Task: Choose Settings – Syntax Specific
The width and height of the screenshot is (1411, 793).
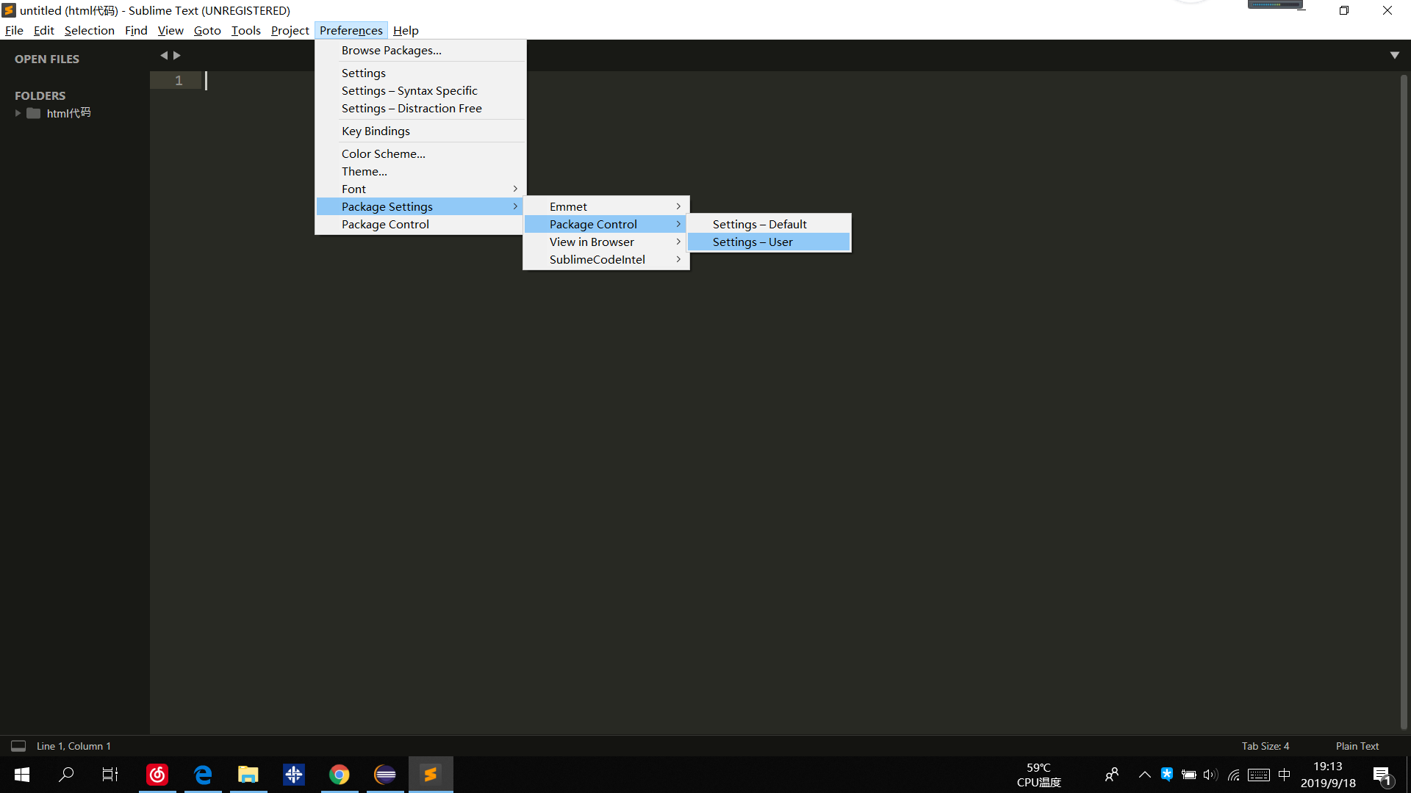Action: coord(420,91)
